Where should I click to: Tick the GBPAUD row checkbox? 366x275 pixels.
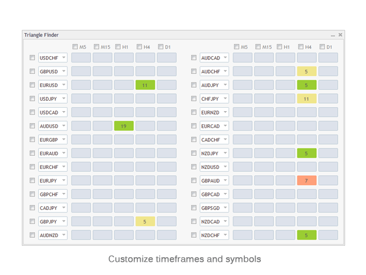194,180
